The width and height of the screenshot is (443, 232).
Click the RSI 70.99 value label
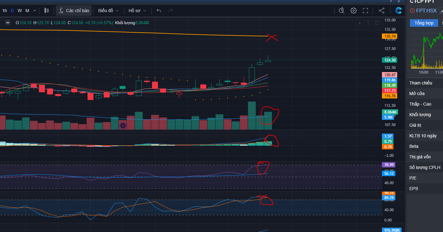(x=388, y=165)
